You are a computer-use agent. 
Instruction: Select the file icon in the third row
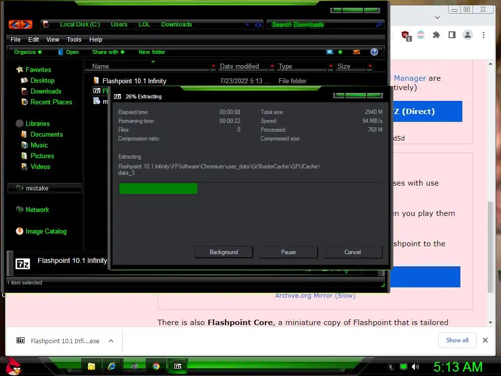tap(97, 101)
